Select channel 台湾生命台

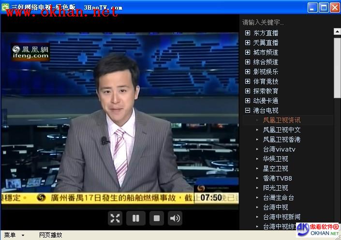click(x=279, y=197)
